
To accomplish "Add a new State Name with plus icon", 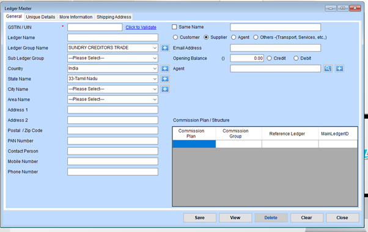I will pyautogui.click(x=165, y=79).
